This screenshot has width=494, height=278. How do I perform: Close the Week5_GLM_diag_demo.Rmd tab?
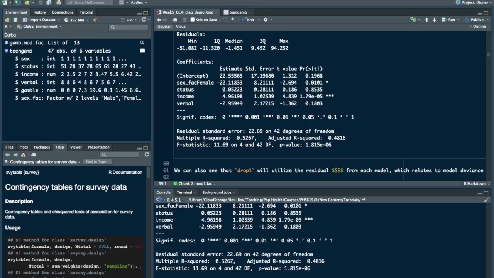pos(216,12)
